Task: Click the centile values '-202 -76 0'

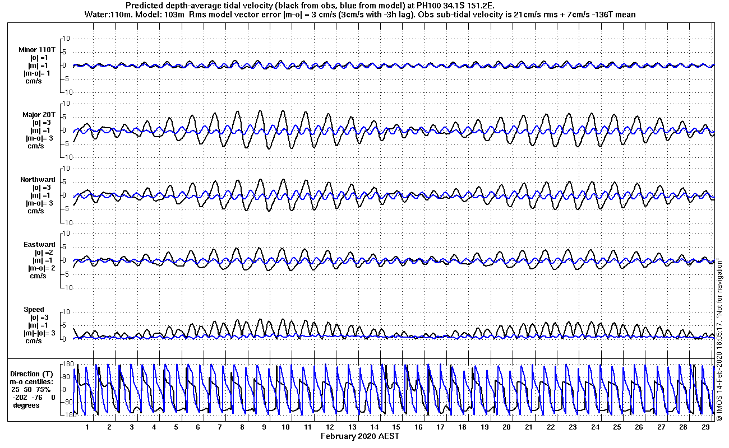Action: 33,397
